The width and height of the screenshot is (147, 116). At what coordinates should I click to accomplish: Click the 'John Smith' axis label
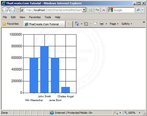44,96
